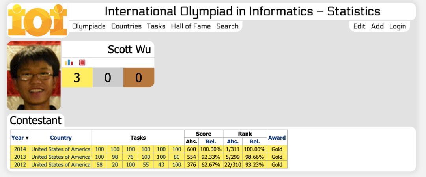426x177 pixels.
Task: Click the red Codeforces profile icon
Action: coord(82,63)
